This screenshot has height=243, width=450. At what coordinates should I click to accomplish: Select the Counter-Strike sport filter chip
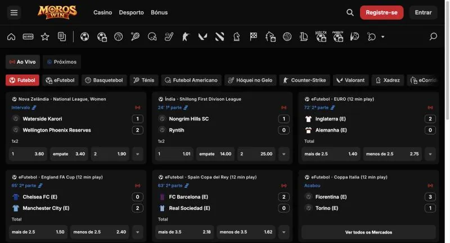click(x=305, y=80)
